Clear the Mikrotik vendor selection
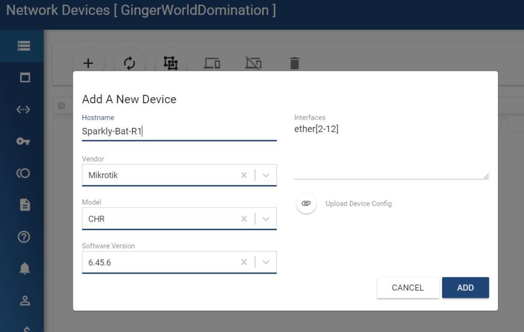 (244, 175)
